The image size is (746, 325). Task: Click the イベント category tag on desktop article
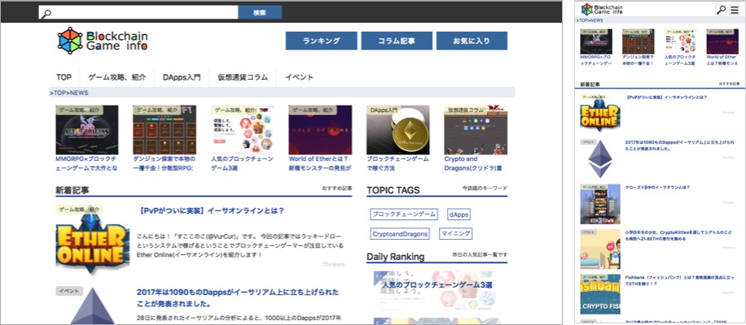69,291
